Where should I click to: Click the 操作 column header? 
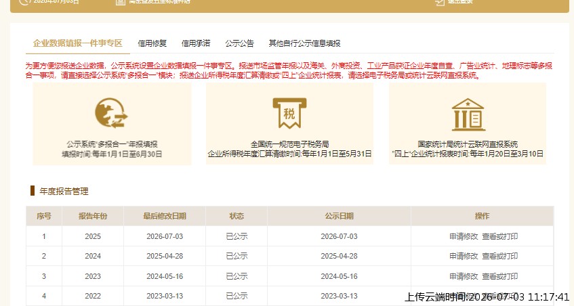pos(482,216)
